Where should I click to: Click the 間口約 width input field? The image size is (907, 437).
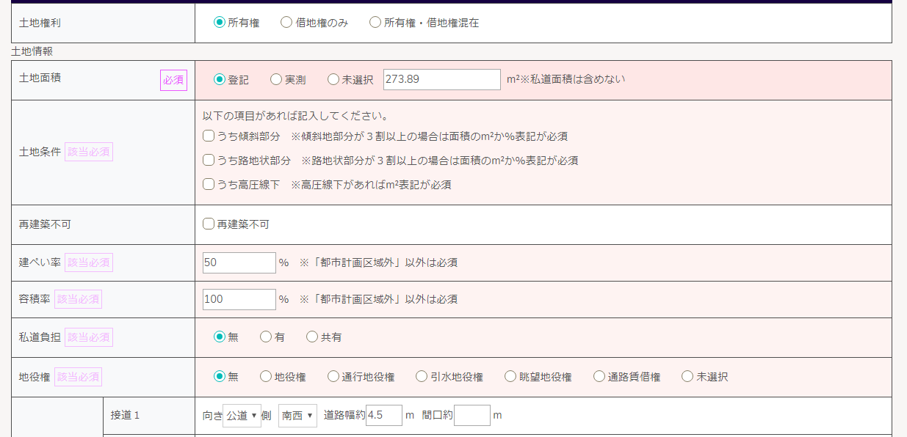pyautogui.click(x=471, y=416)
